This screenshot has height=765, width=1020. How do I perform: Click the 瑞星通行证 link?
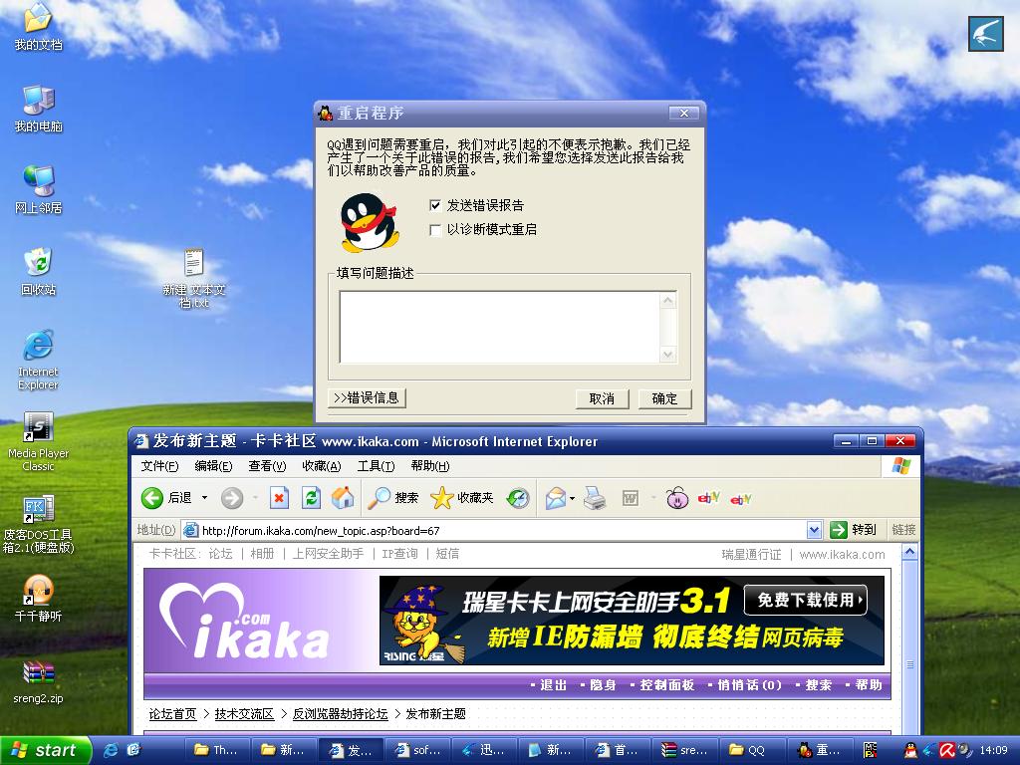pos(751,554)
